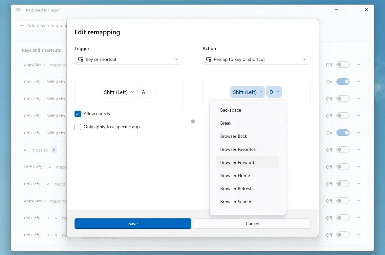Turn off the second remapping's On toggle

tap(343, 82)
